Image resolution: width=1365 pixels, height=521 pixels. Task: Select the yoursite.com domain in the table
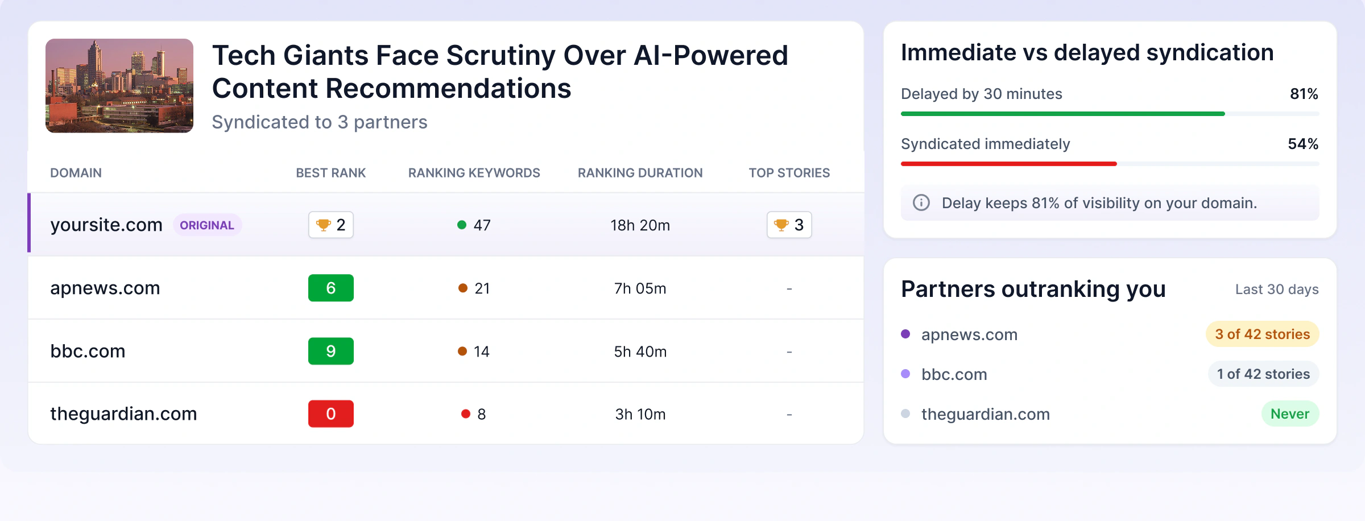[106, 225]
